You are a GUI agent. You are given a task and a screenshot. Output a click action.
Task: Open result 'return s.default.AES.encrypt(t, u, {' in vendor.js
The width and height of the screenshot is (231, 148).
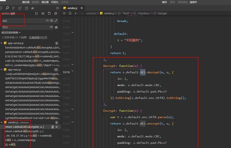click(x=24, y=131)
